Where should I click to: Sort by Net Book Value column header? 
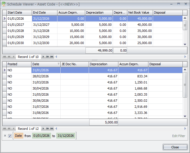pos(140,13)
